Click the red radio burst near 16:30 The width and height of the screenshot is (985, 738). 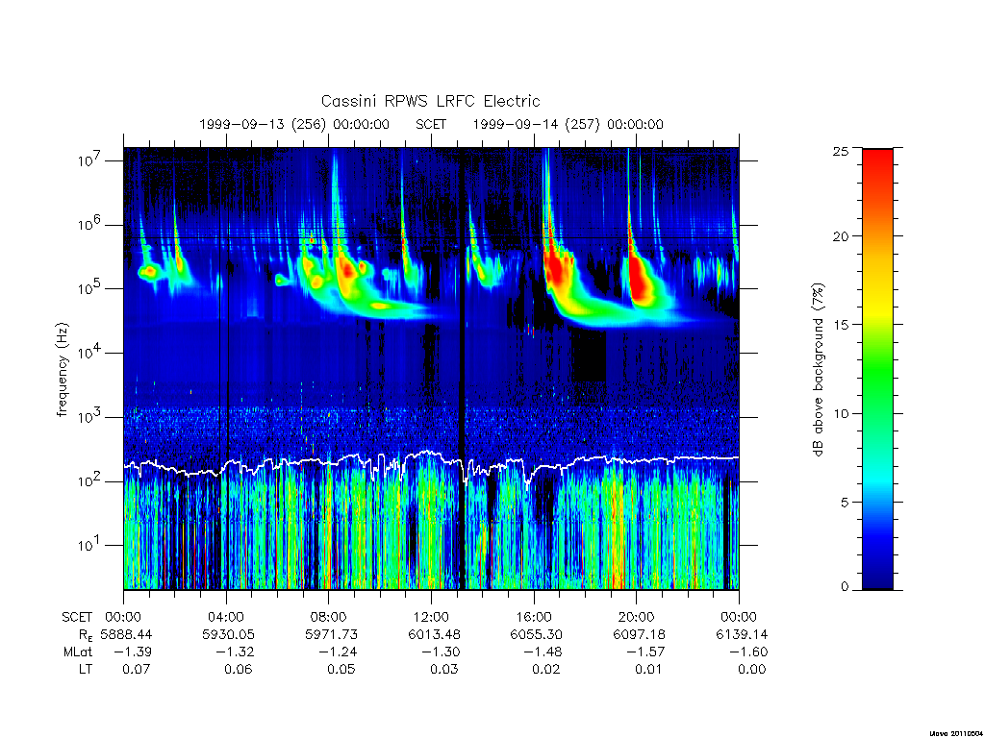click(x=556, y=269)
